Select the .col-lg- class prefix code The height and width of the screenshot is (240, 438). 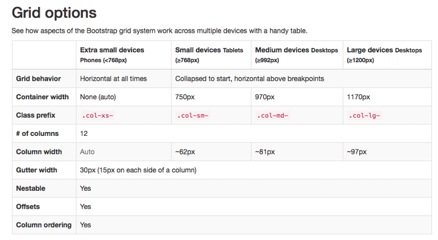click(x=364, y=115)
